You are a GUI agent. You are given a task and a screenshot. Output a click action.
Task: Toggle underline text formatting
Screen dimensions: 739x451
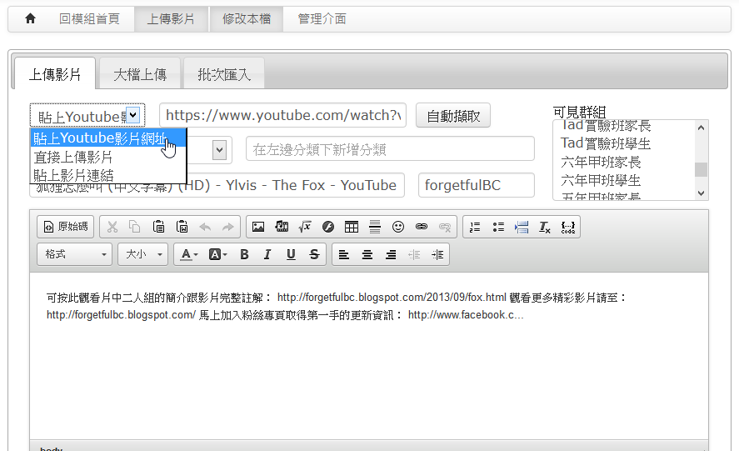pos(291,255)
